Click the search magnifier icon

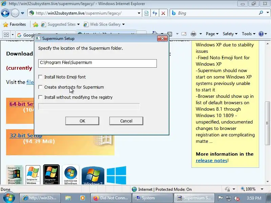tap(261, 13)
